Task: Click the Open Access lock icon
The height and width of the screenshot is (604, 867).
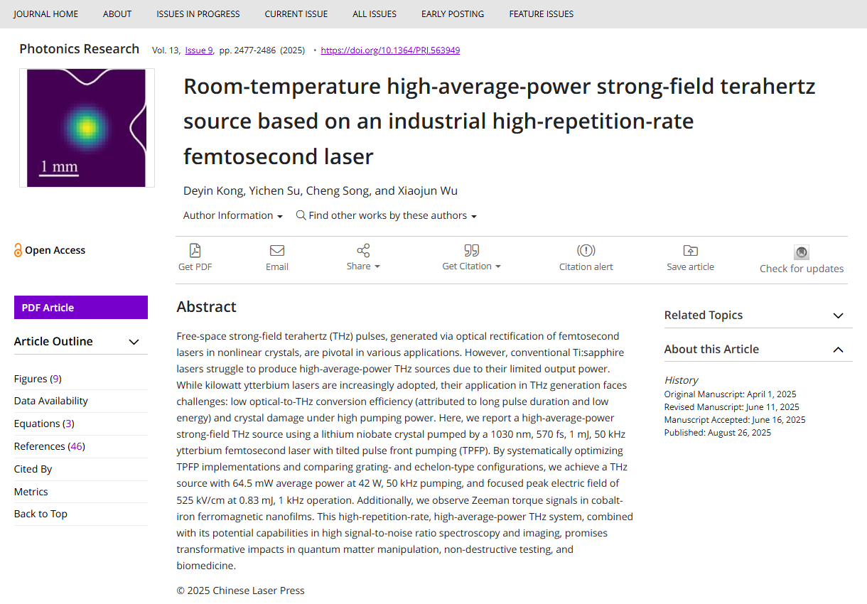Action: tap(18, 250)
